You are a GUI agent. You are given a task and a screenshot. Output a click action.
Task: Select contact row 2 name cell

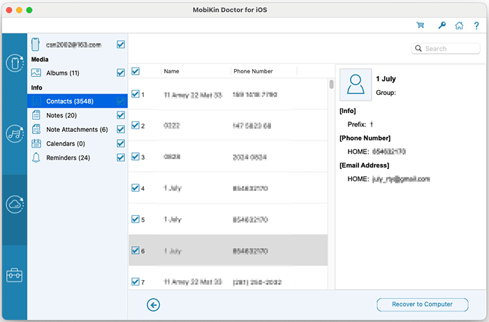(172, 126)
